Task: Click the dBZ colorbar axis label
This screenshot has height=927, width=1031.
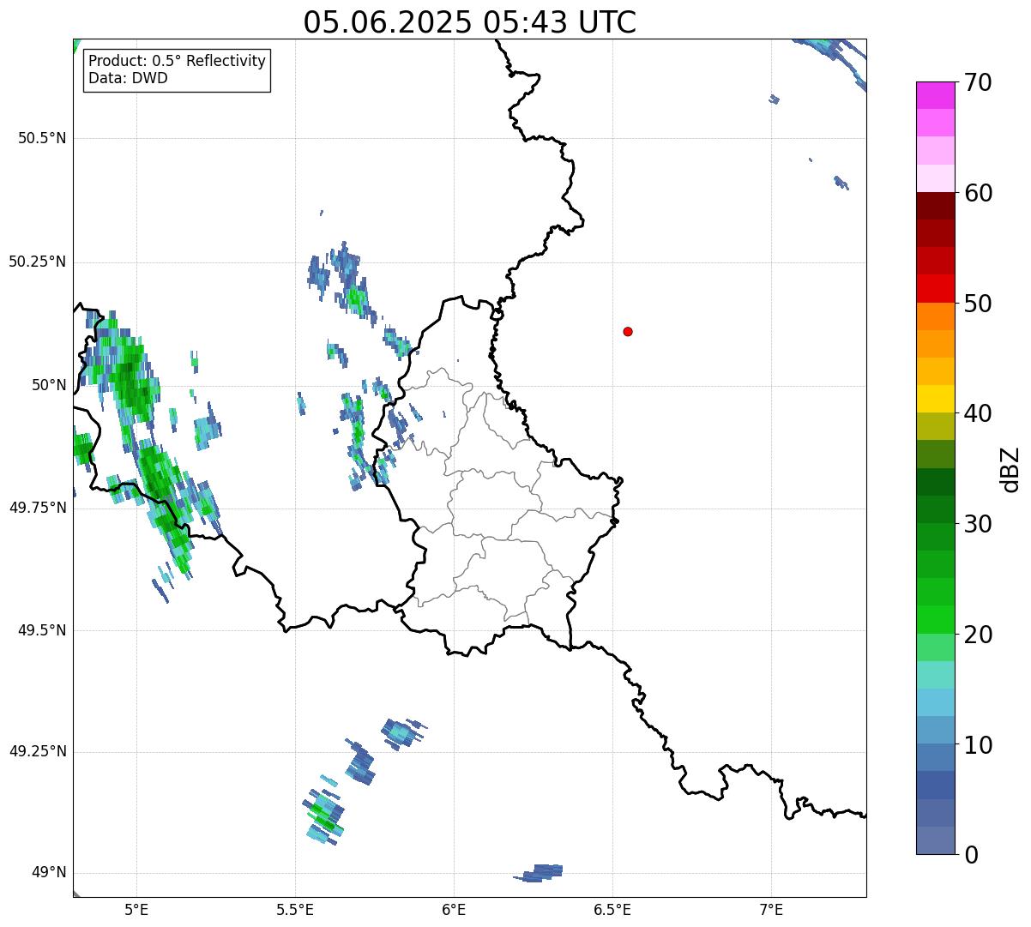Action: pos(1010,468)
